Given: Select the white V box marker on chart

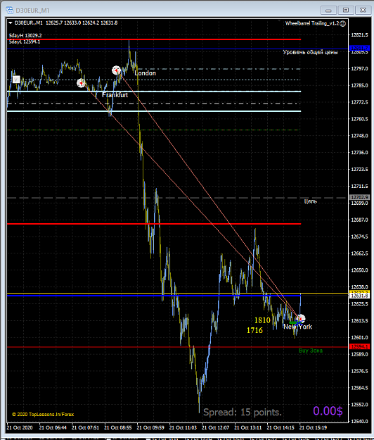Looking at the screenshot, I should (x=16, y=80).
